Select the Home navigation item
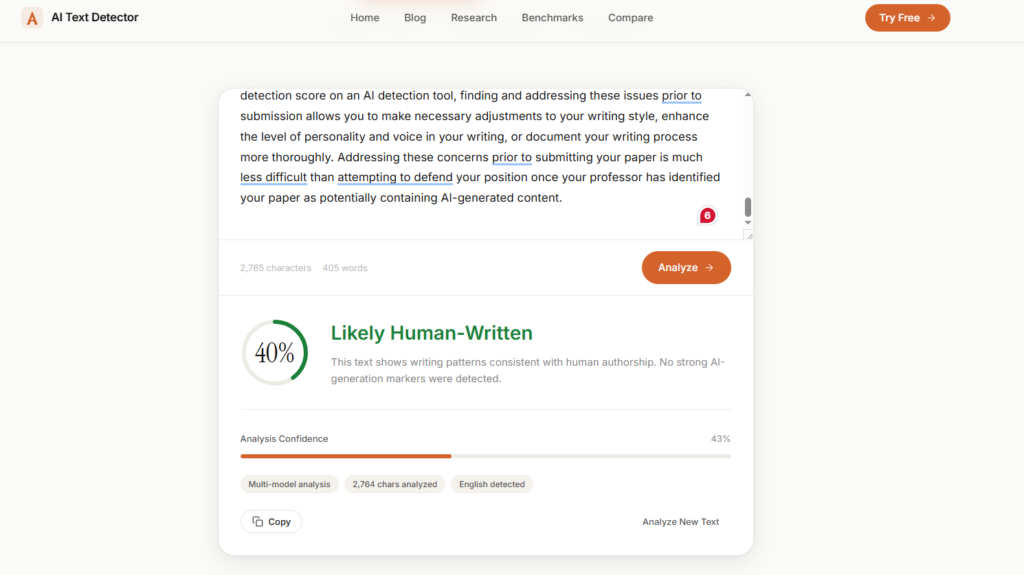This screenshot has width=1024, height=575. tap(365, 18)
